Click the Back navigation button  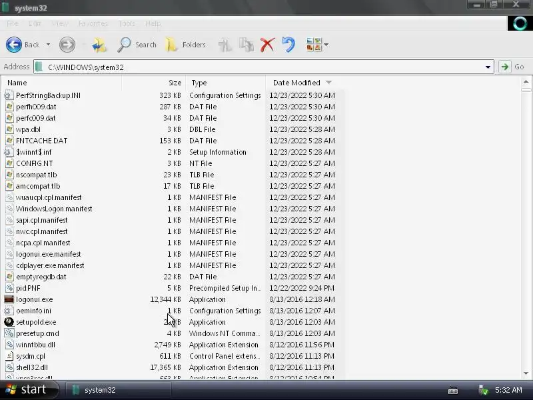click(x=23, y=45)
